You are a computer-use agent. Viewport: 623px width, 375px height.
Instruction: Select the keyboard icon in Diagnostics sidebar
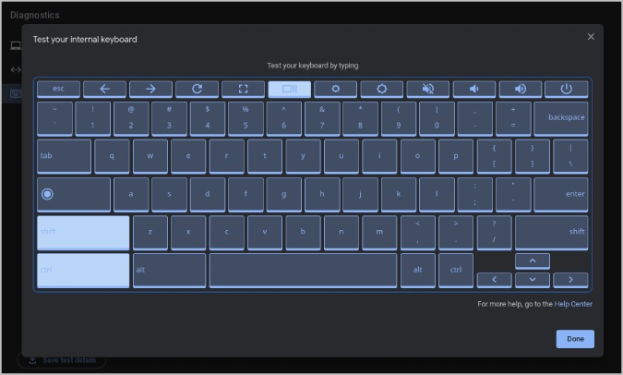[16, 94]
